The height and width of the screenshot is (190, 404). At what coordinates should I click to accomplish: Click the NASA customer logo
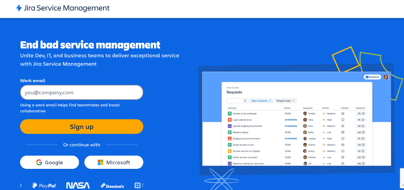pyautogui.click(x=78, y=185)
